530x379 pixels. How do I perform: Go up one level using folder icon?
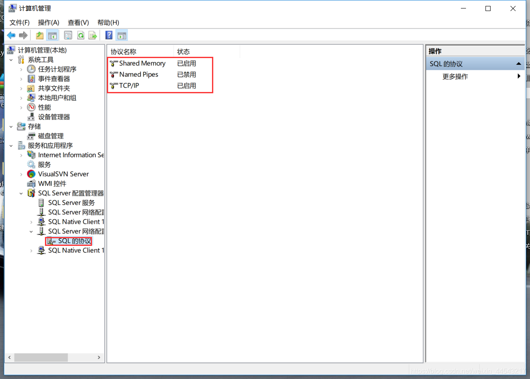(x=40, y=36)
